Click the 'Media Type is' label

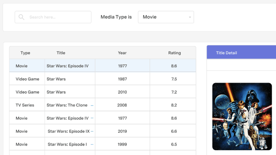(x=116, y=17)
